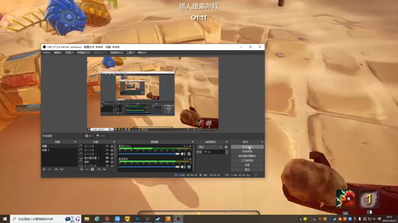The height and width of the screenshot is (223, 398).
Task: Lock the 窗口采集 2 source
Action: (111, 154)
